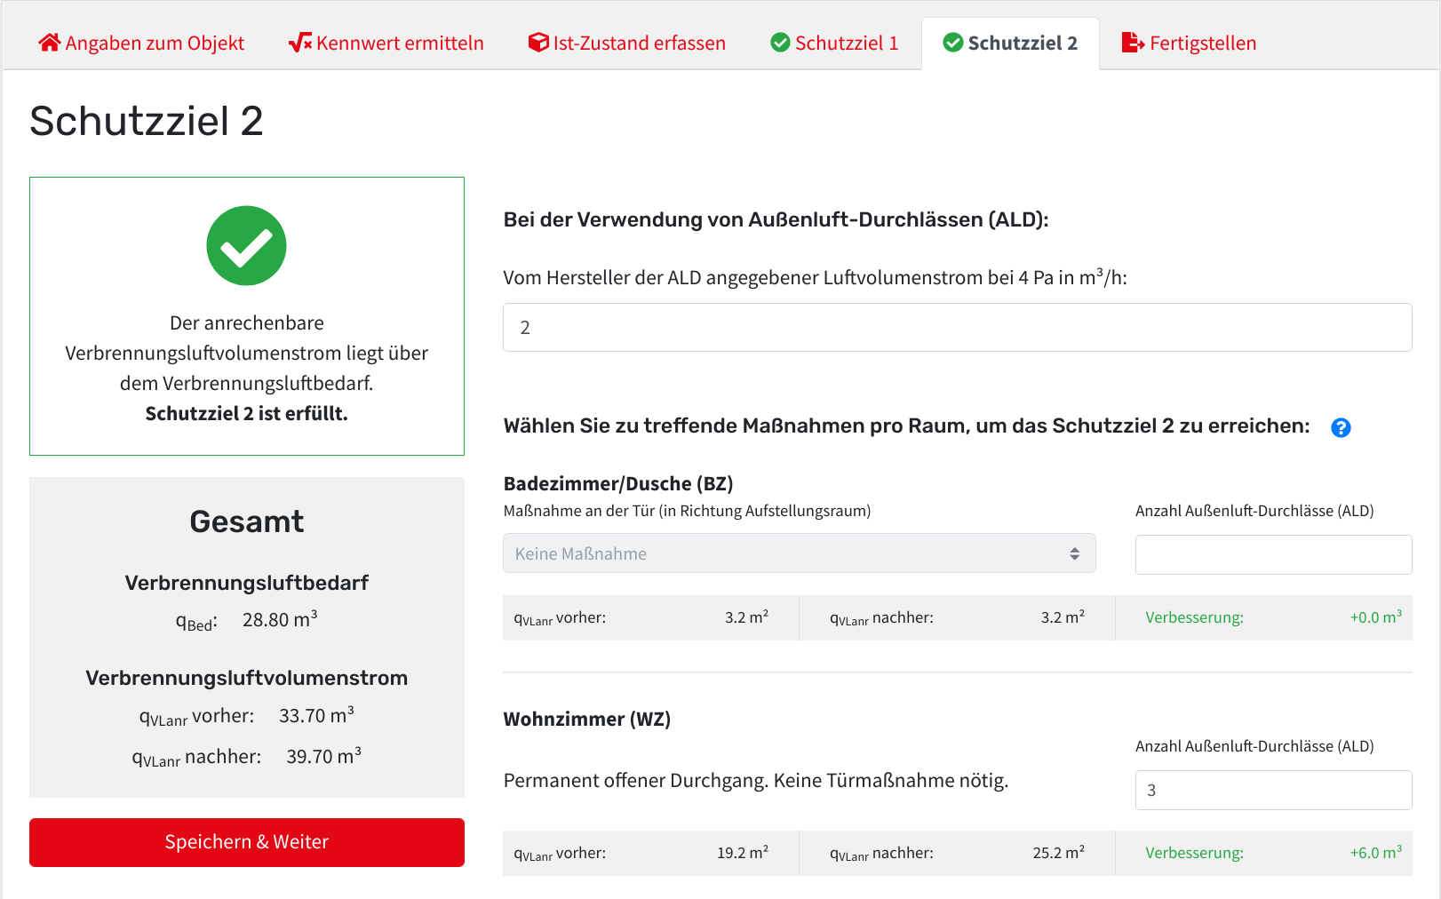Screen dimensions: 1441x899
Task: Click the green checkmark icon beside Schutzziel 1
Action: coord(780,43)
